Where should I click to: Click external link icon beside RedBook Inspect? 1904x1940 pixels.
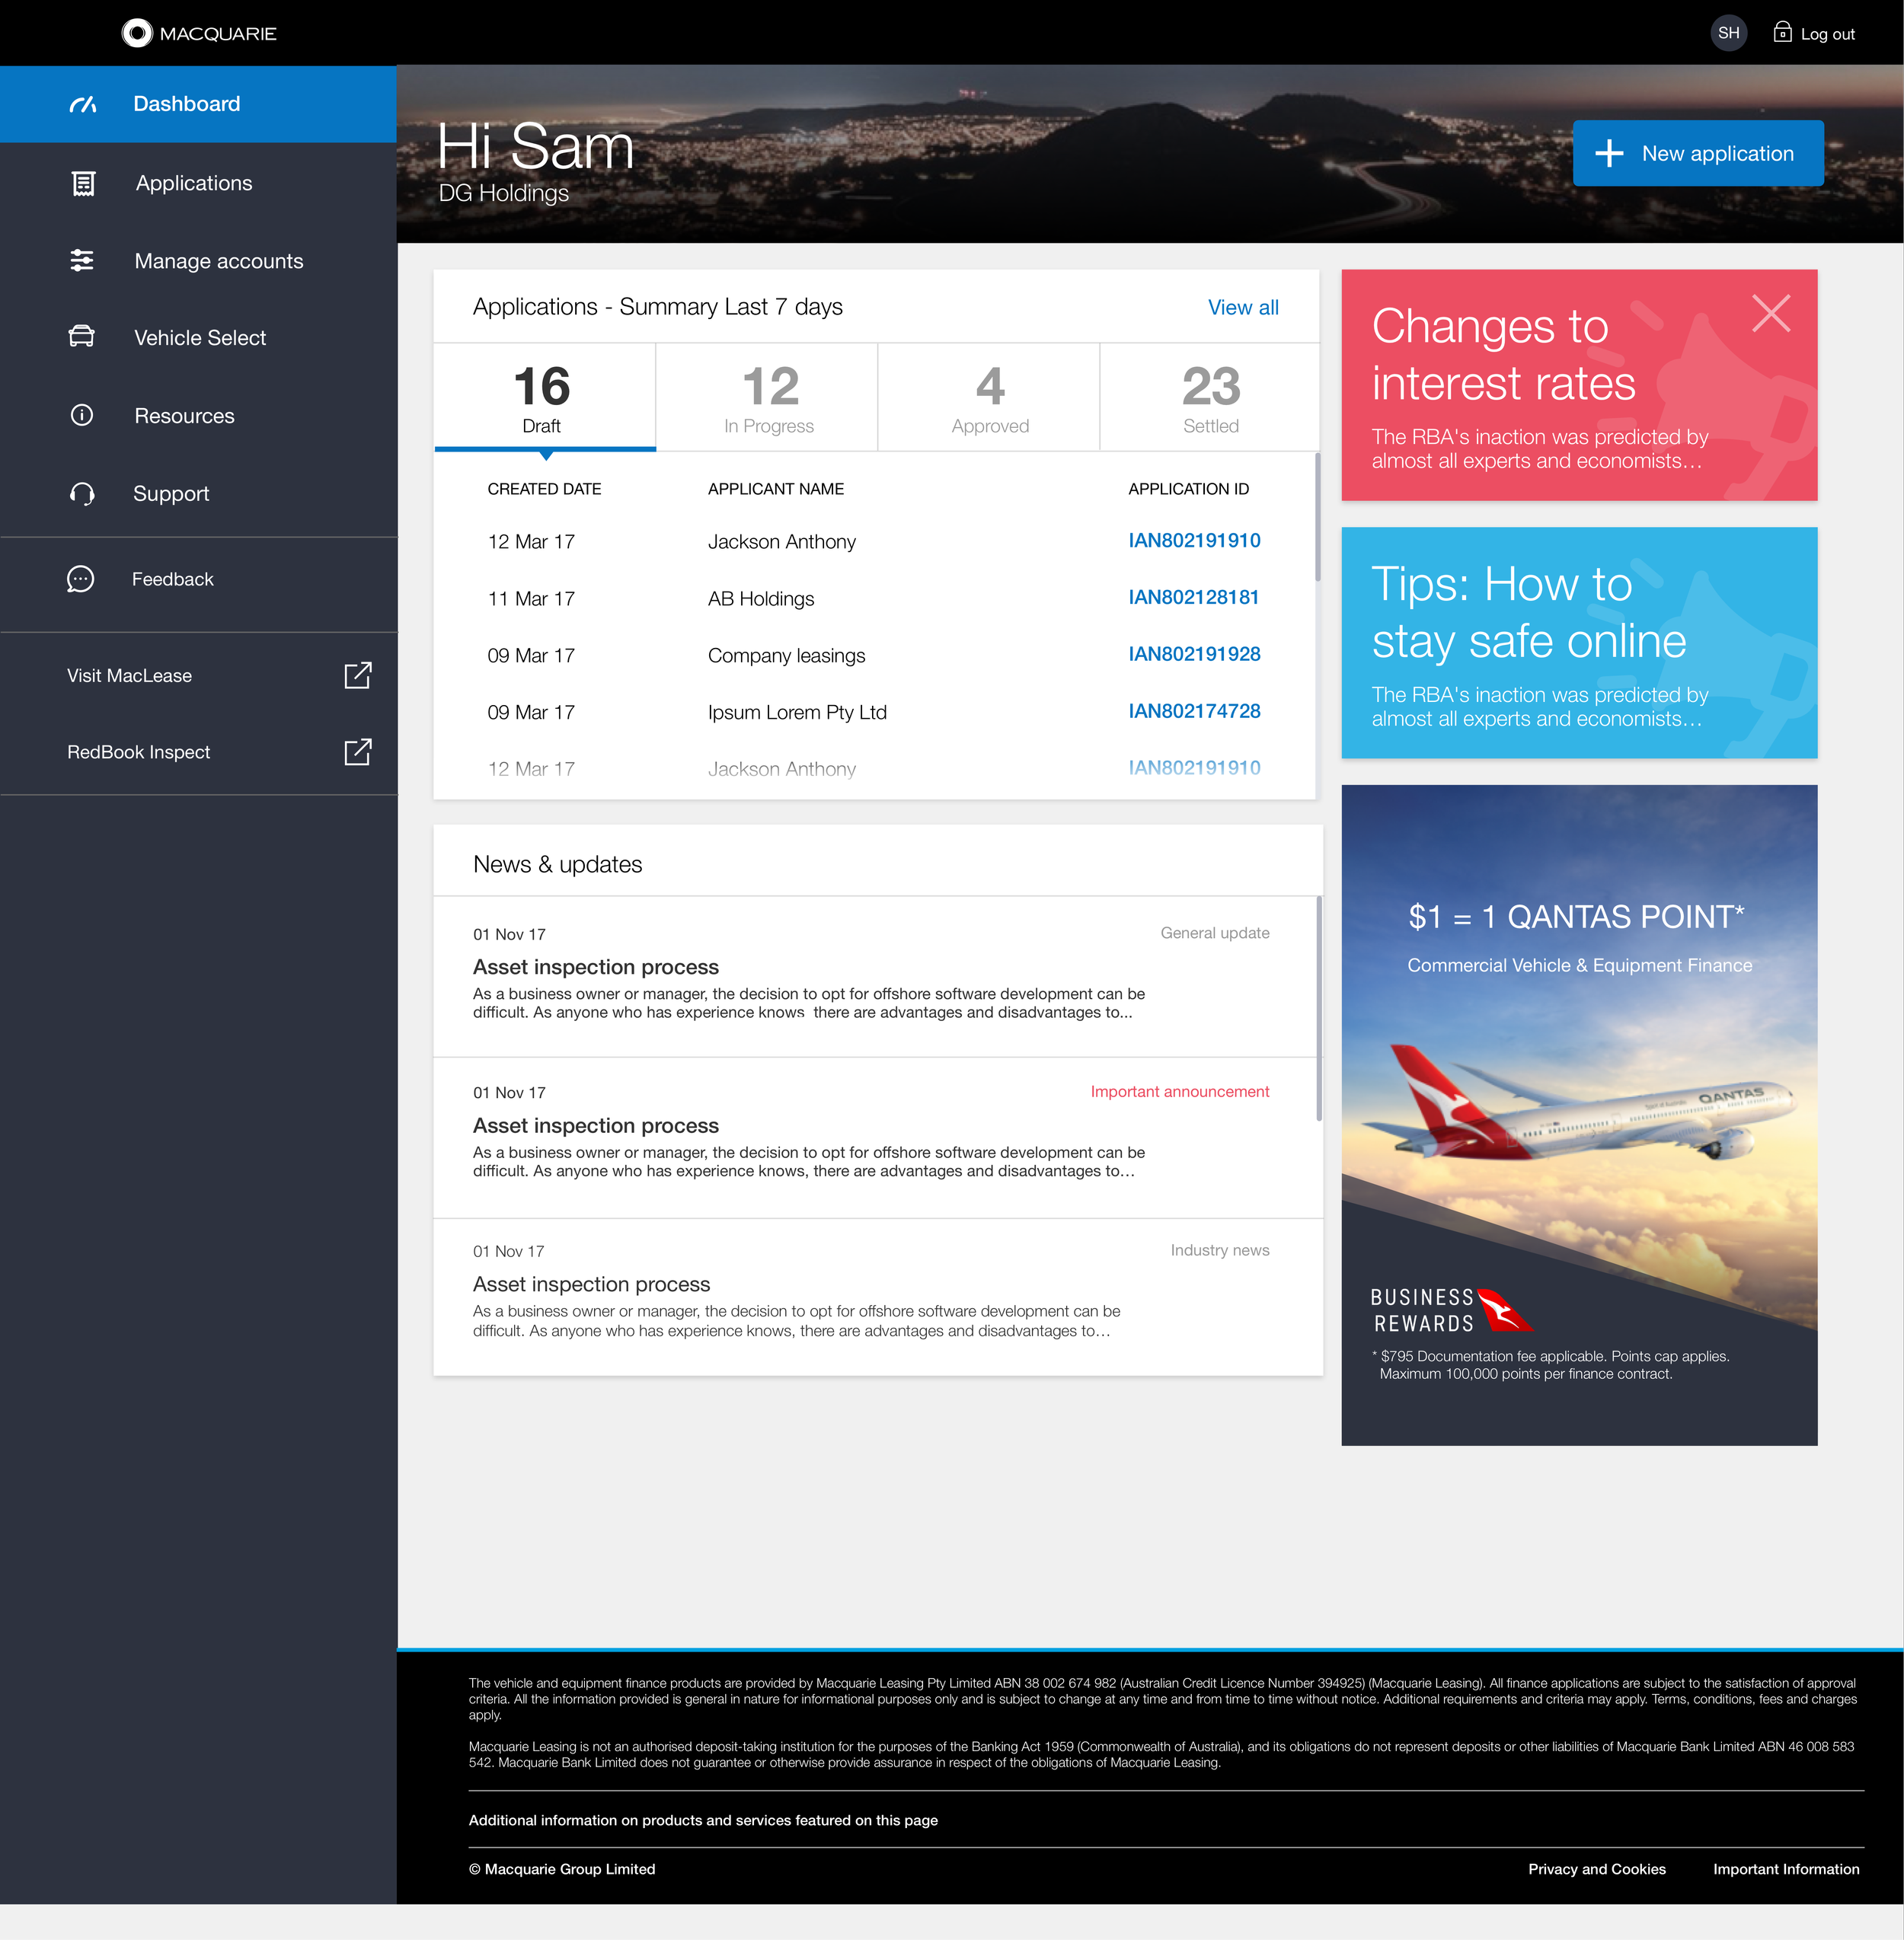coord(358,751)
